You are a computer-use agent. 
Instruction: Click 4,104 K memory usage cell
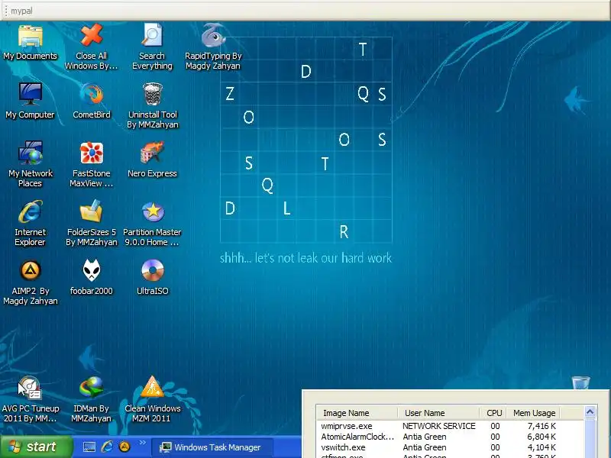[541, 447]
